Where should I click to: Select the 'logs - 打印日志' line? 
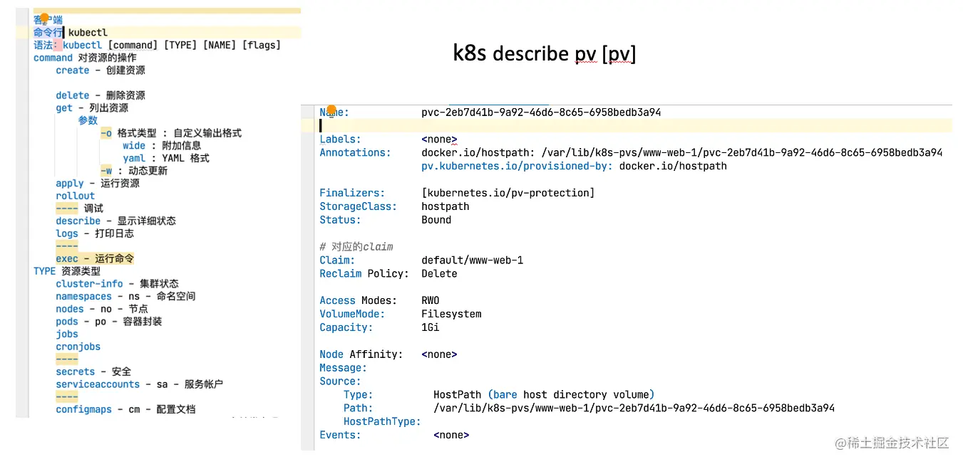click(x=95, y=233)
